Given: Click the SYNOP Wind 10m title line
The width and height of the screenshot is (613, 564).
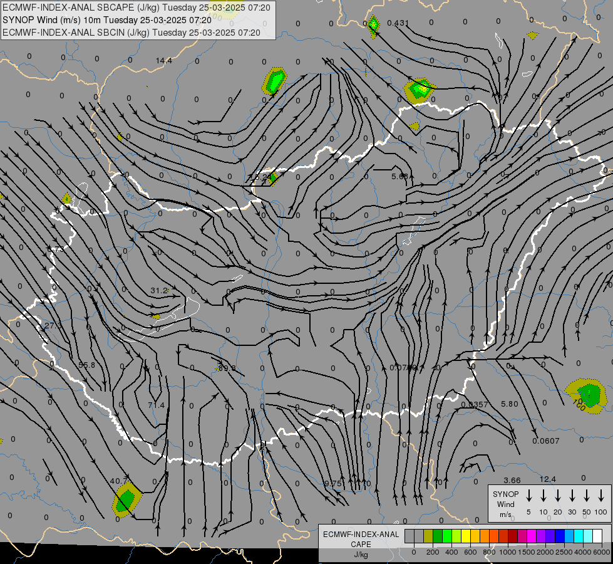Looking at the screenshot, I should coord(107,20).
